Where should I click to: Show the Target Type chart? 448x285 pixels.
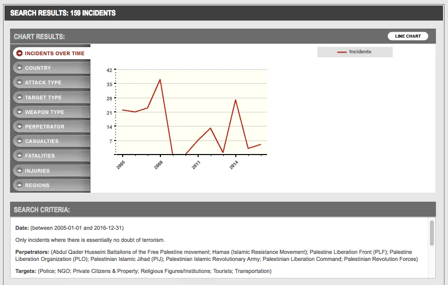pos(52,97)
